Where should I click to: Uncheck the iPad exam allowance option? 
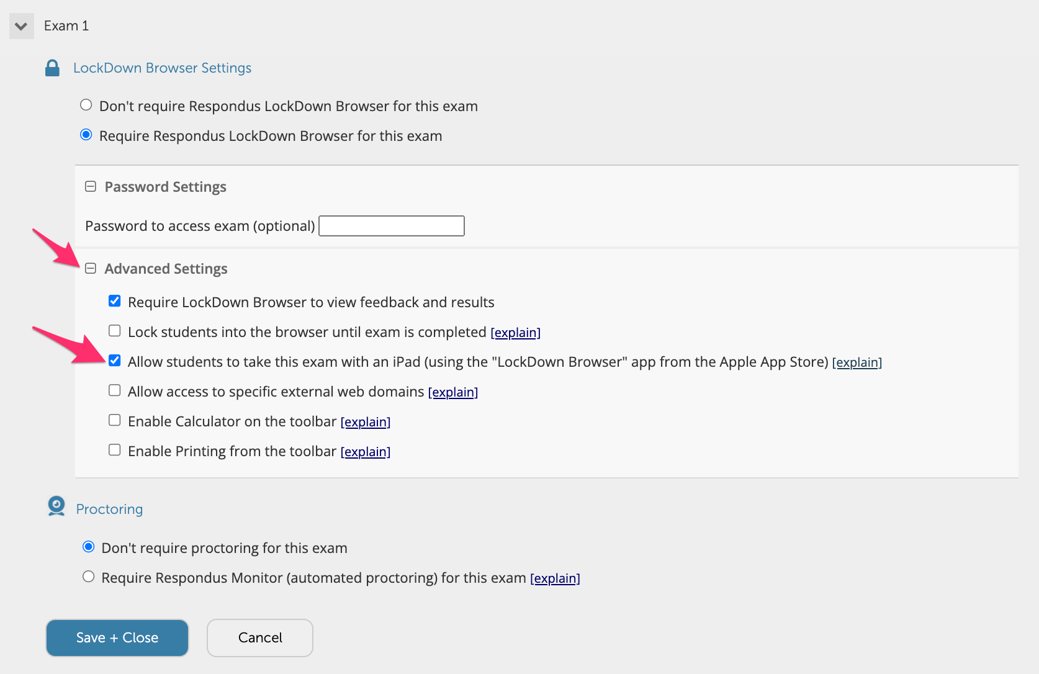(114, 360)
